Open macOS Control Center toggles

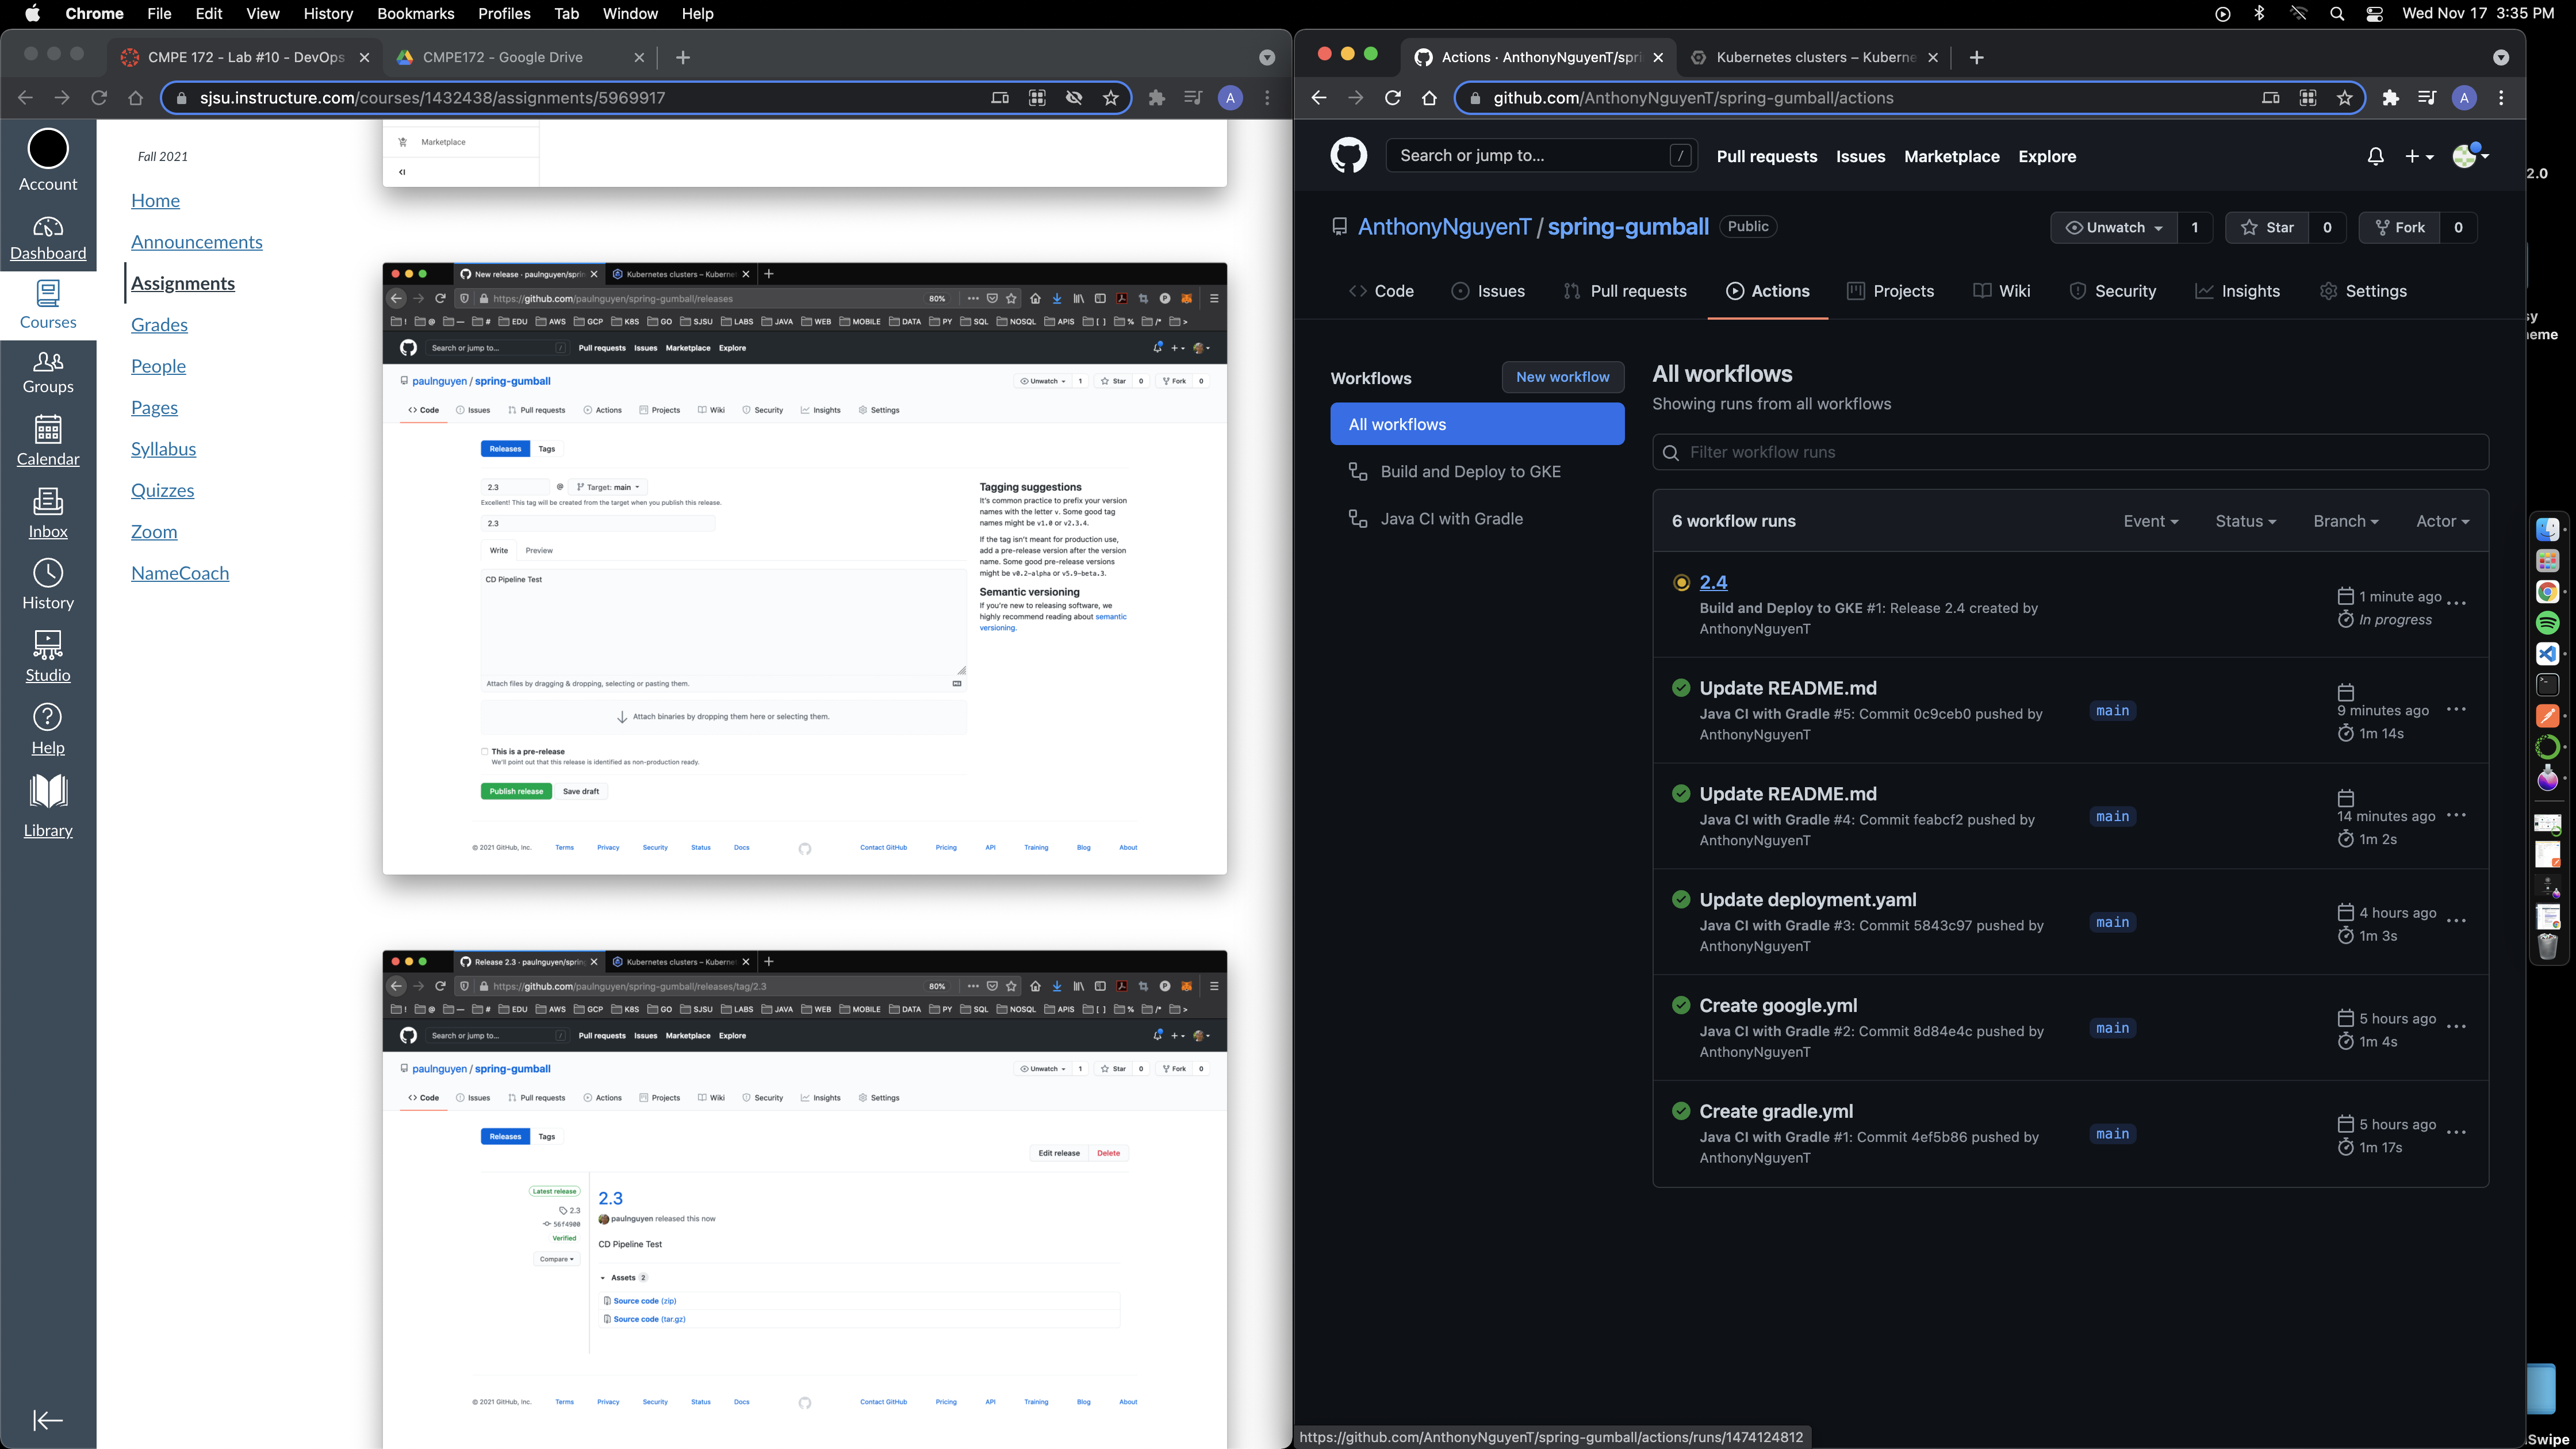point(2374,14)
